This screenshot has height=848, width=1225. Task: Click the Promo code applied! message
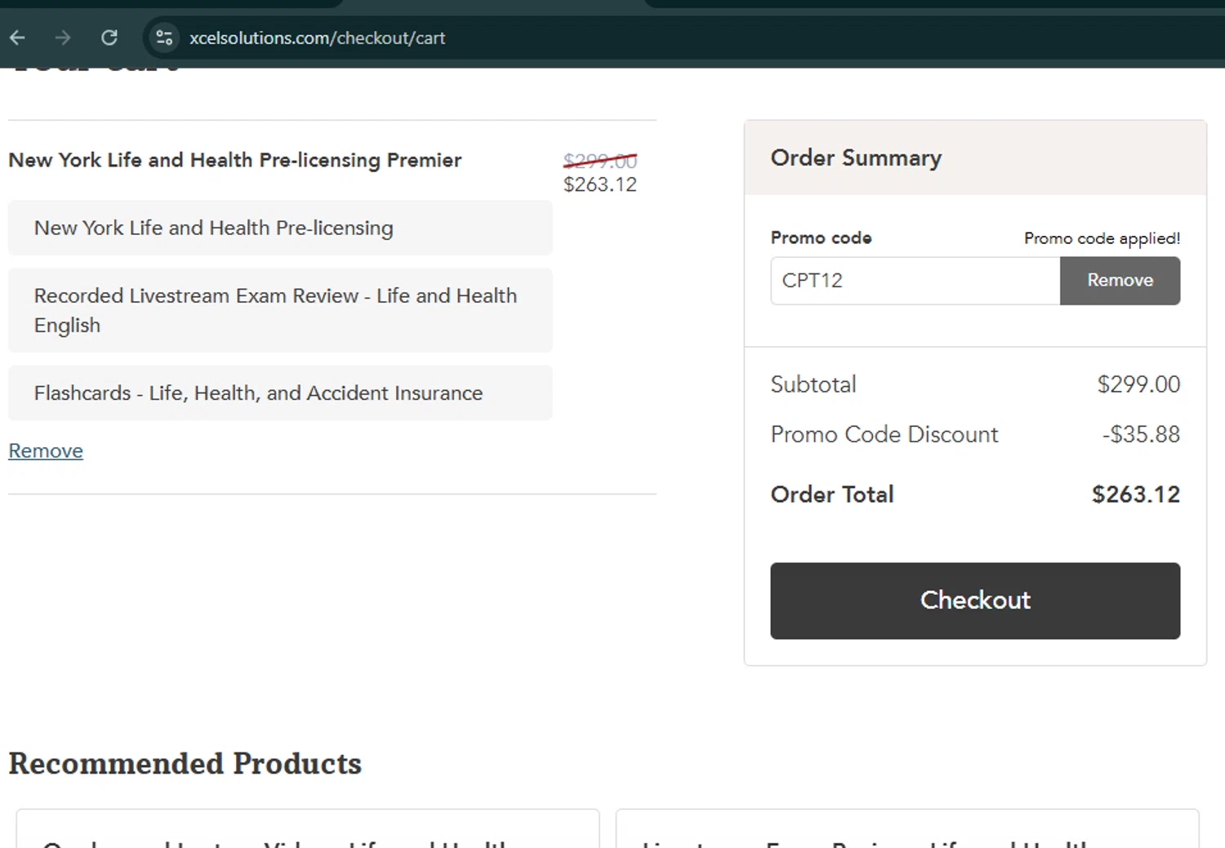1102,238
